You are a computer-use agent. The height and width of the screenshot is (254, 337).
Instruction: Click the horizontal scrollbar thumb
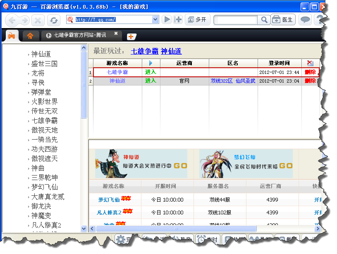(176, 228)
